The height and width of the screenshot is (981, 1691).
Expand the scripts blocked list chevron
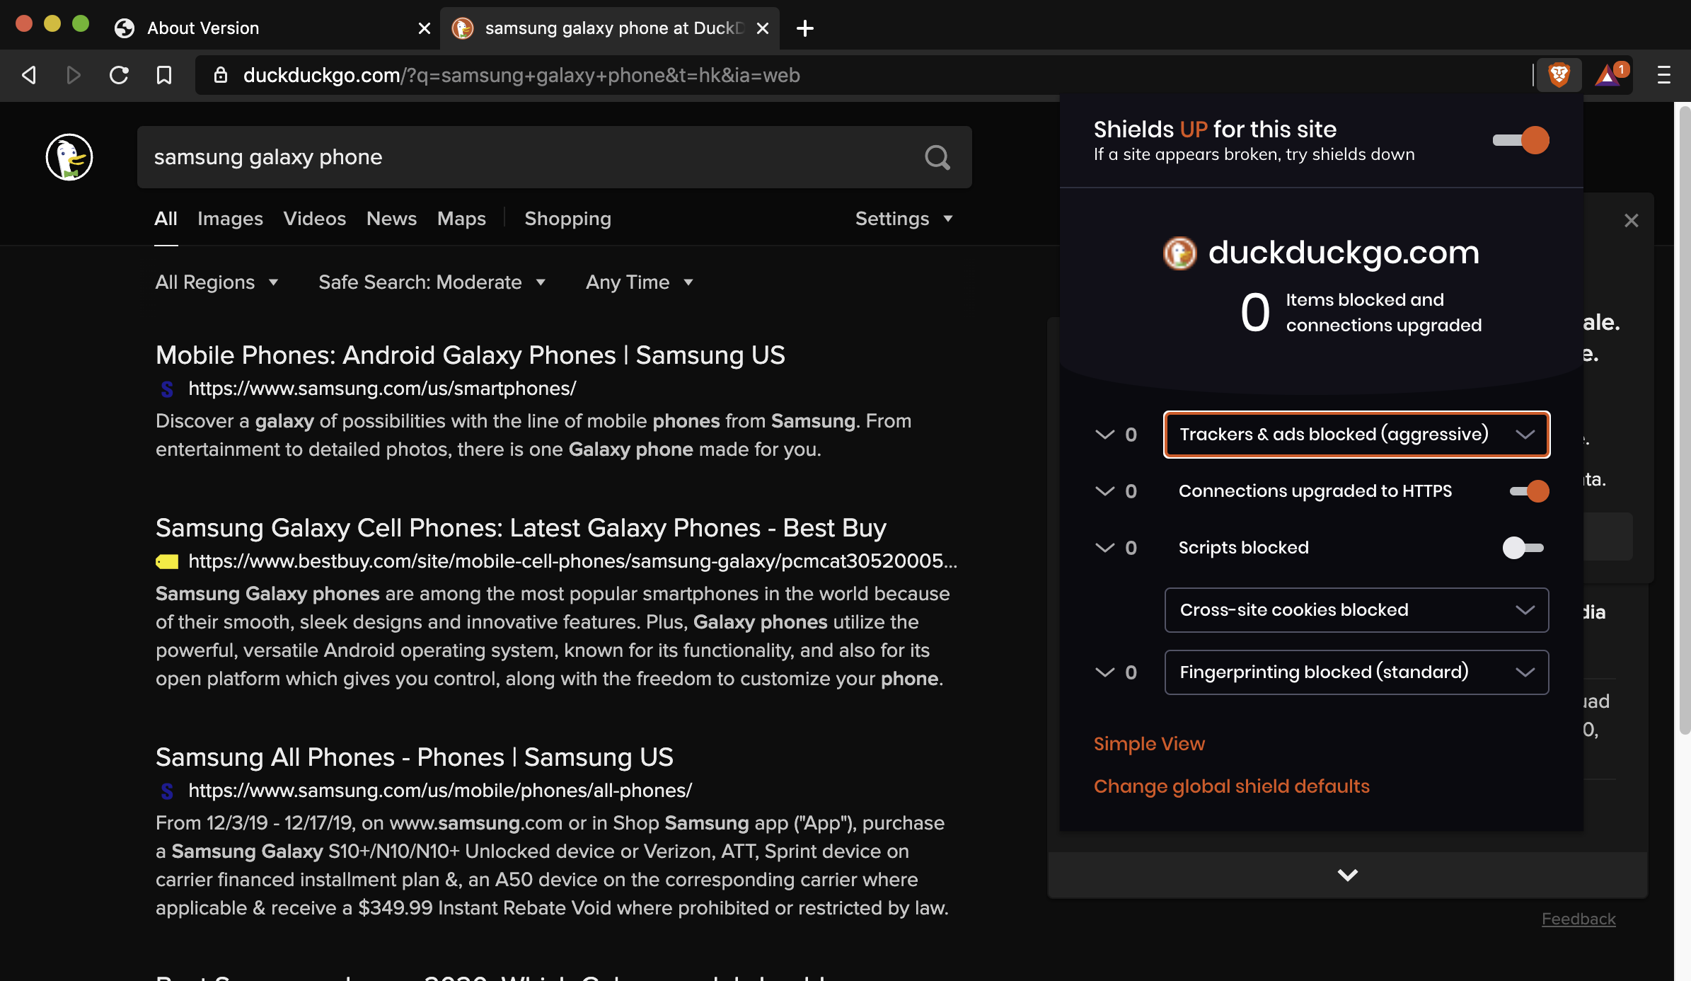[x=1104, y=548]
